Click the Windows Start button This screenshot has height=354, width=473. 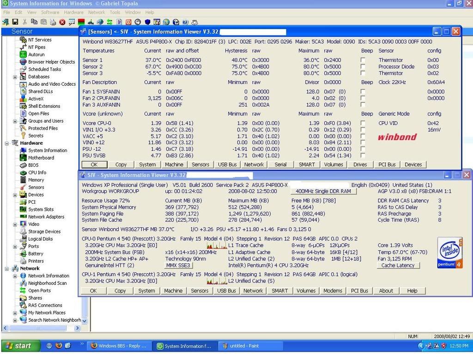click(x=20, y=346)
